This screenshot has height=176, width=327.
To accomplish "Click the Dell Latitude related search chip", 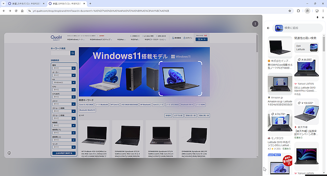I will coord(306,47).
